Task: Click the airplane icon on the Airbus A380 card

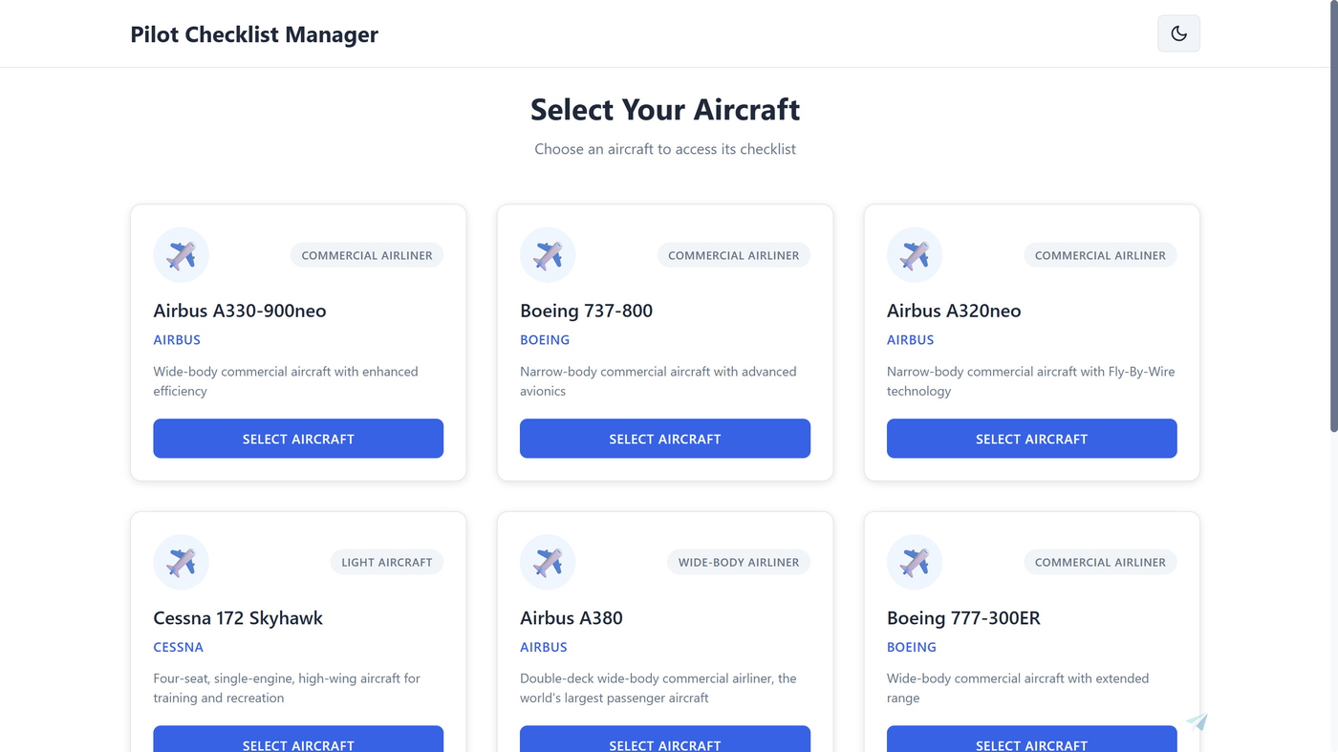Action: click(x=548, y=562)
